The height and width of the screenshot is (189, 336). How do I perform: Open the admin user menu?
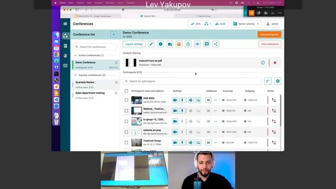(x=272, y=24)
